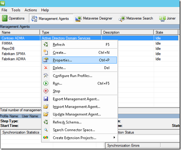Image resolution: width=181 pixels, height=150 pixels.
Task: Click the Joiner toolbar icon
Action: point(162,19)
